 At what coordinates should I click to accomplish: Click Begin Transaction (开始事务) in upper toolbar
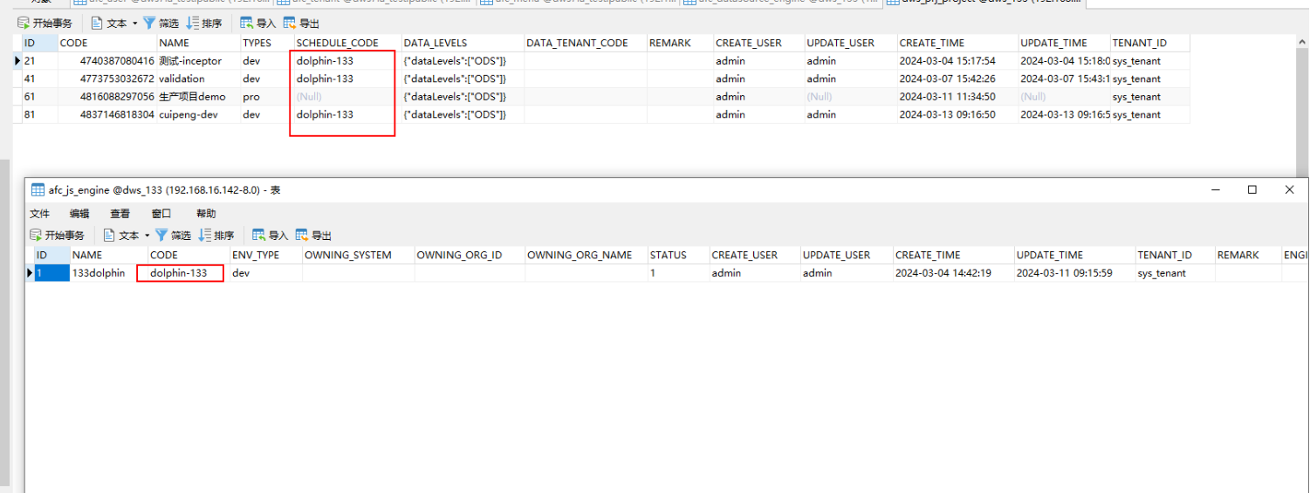[x=45, y=24]
